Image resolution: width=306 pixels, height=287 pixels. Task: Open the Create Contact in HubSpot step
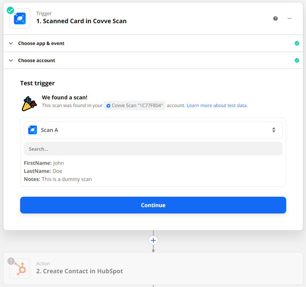(153, 269)
